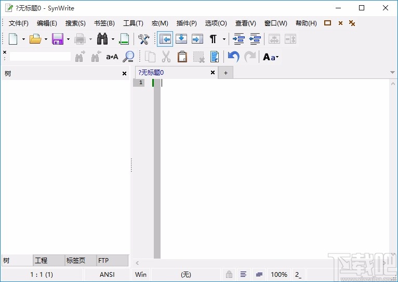Expand the Find binoculars dropdown arrow

tap(113, 39)
